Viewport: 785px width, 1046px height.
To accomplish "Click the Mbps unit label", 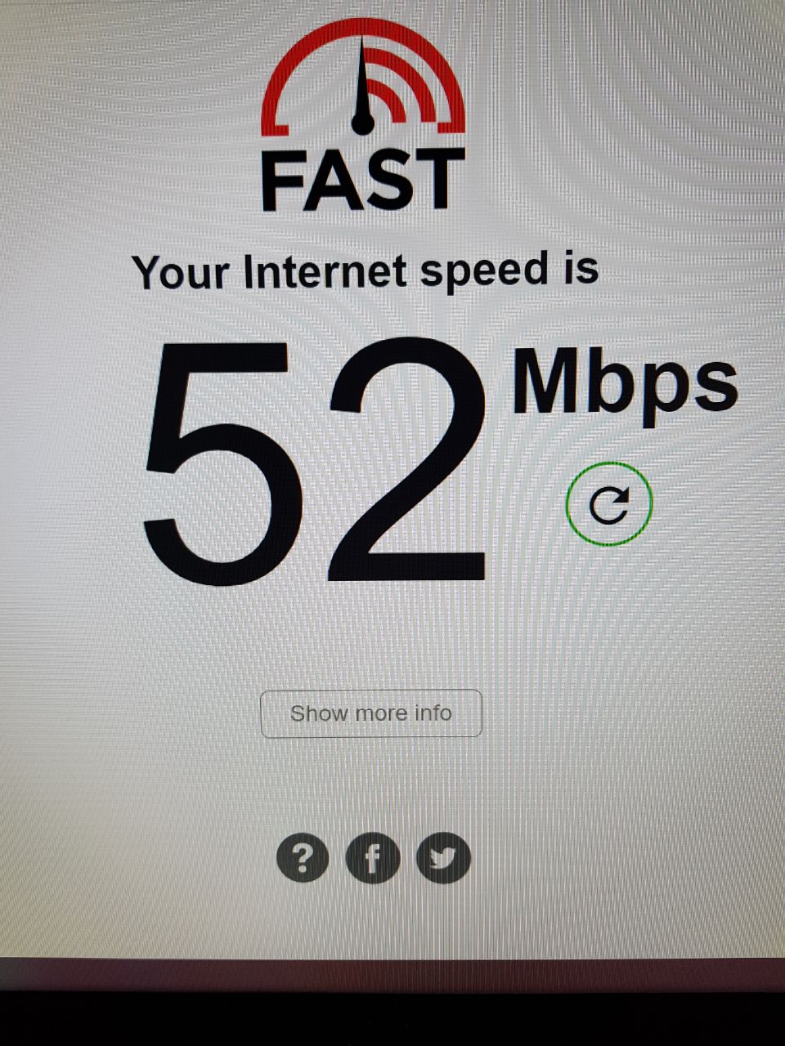I will click(626, 382).
